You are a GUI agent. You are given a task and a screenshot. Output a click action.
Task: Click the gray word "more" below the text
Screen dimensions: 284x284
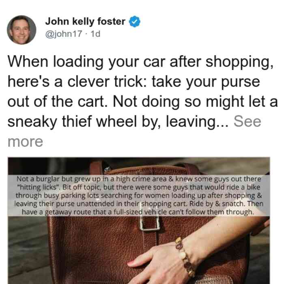click(25, 142)
